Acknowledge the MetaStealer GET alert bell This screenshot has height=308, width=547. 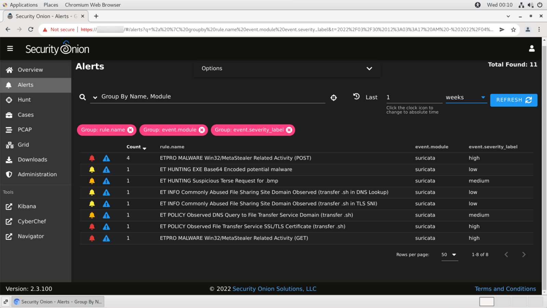click(x=92, y=238)
